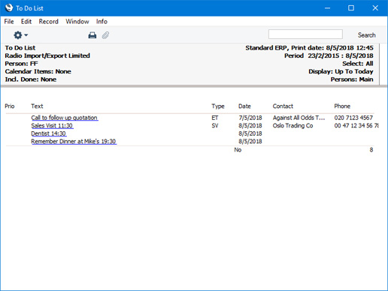
Task: Click 'Ind. Done: None' header text
Action: point(31,79)
